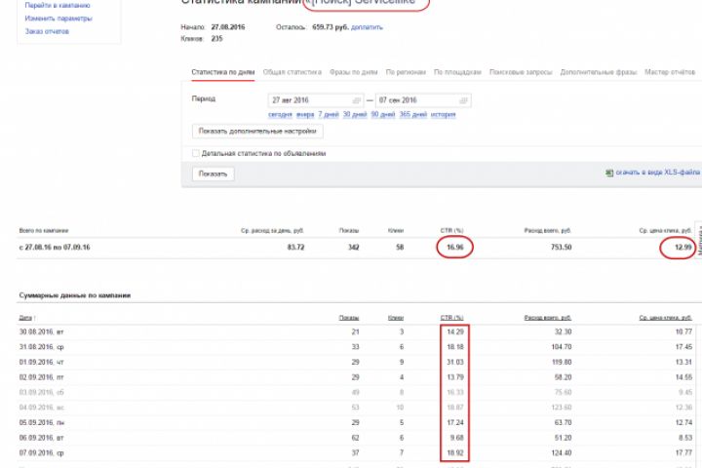Click the 'история' period link
The image size is (702, 468).
(x=444, y=115)
